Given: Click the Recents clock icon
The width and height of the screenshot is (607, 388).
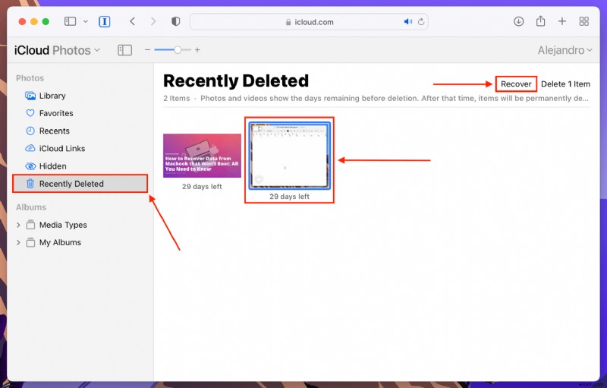Looking at the screenshot, I should [x=30, y=131].
